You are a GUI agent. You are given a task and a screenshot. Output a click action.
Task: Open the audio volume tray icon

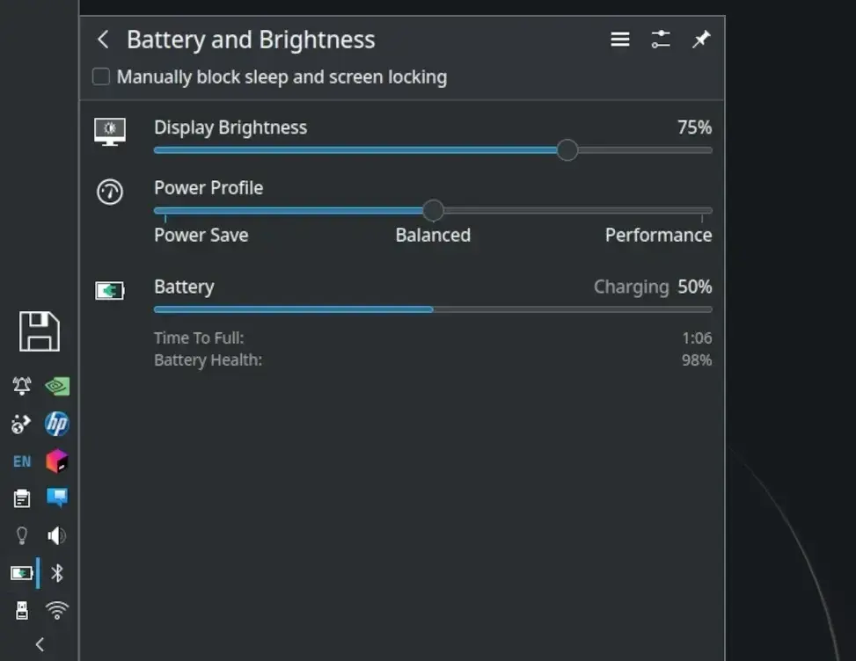[57, 536]
